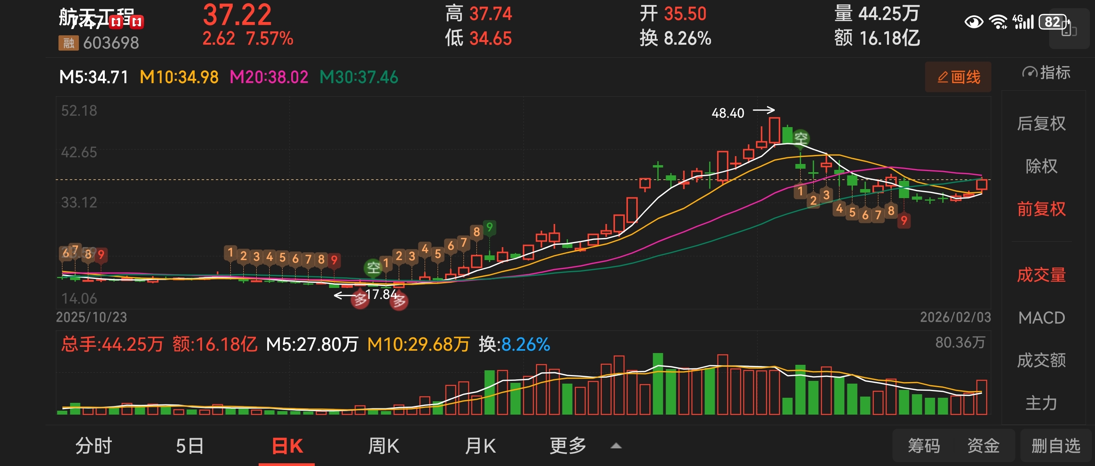Open the 指标 indicator gauge icon
Image resolution: width=1095 pixels, height=466 pixels.
pyautogui.click(x=1029, y=73)
